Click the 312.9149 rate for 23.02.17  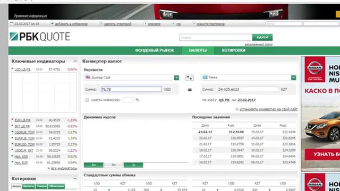236,132
